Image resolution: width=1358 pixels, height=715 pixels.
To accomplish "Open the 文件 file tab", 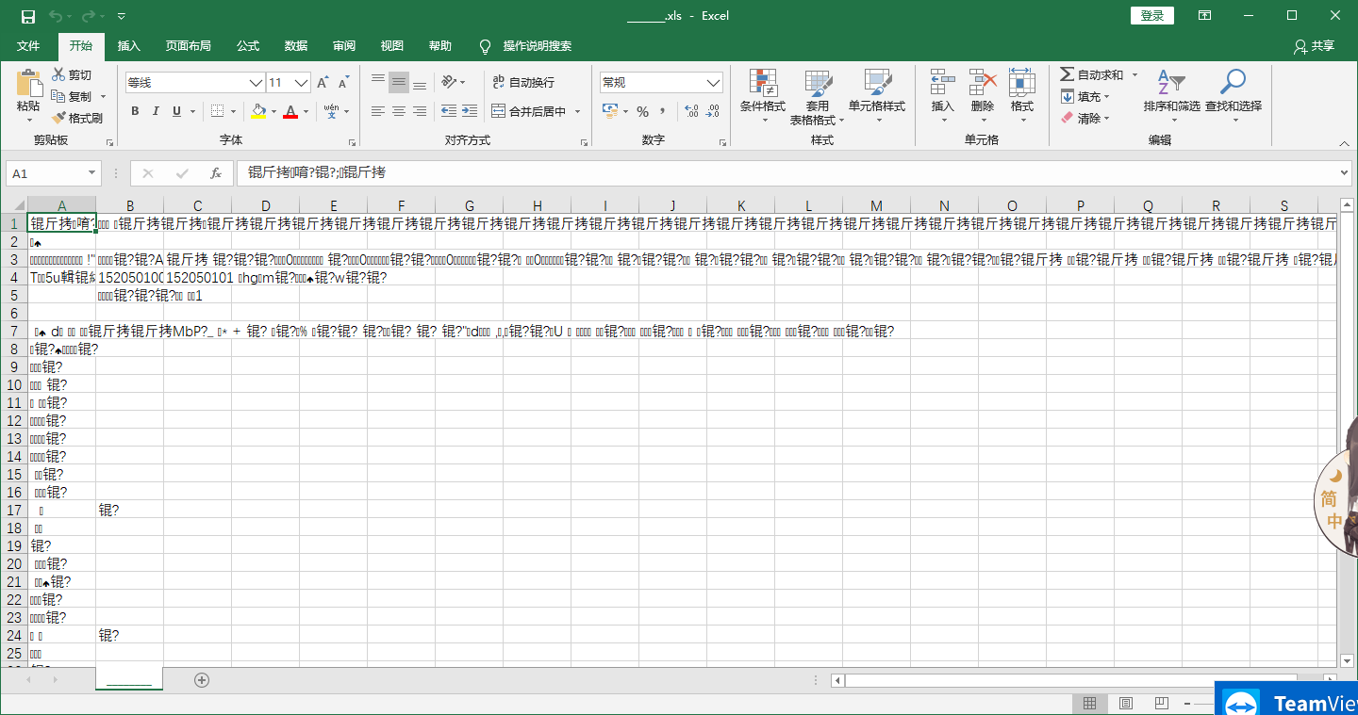I will pyautogui.click(x=28, y=45).
